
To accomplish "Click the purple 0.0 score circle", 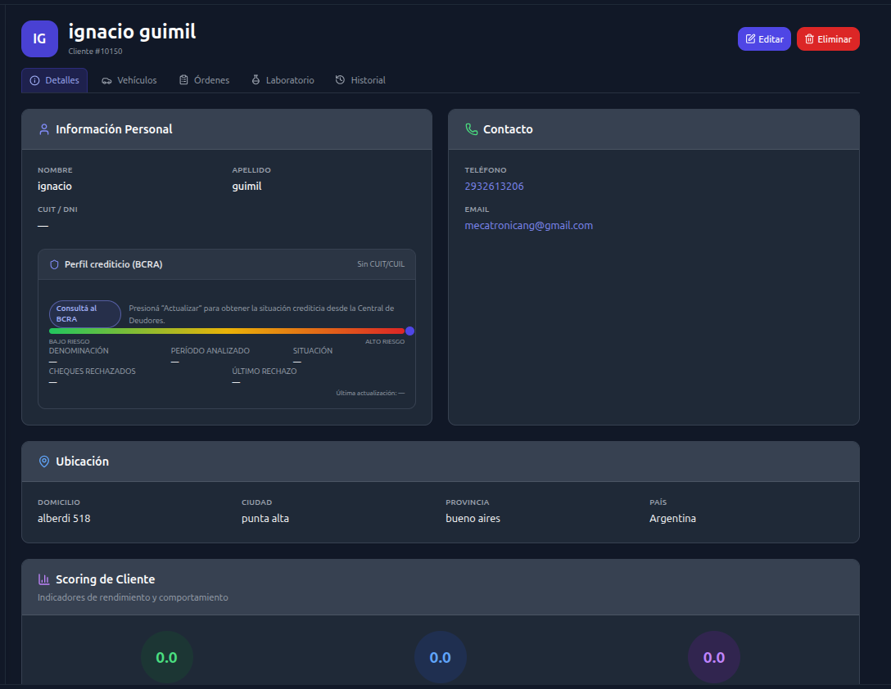I will click(x=714, y=657).
